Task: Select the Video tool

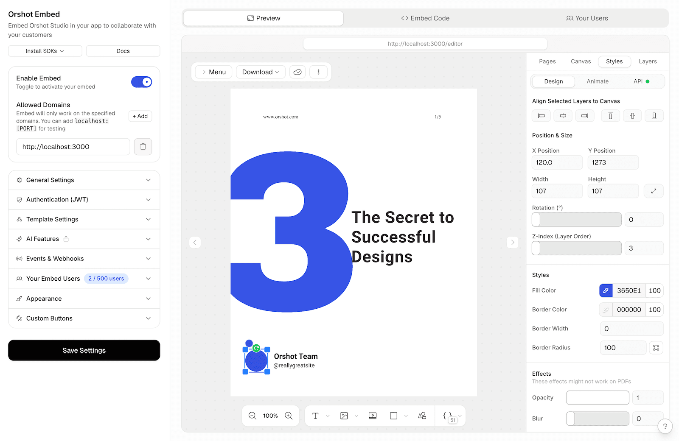Action: click(372, 416)
